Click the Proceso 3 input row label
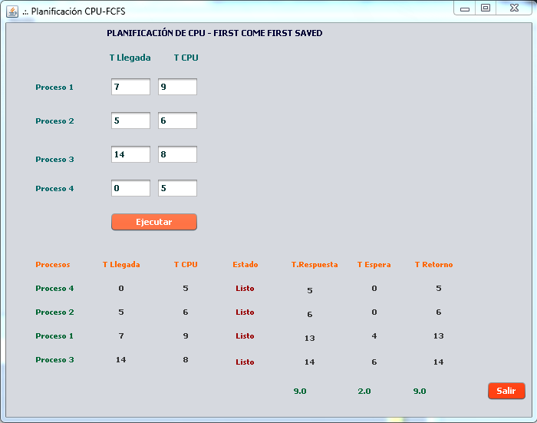 pyautogui.click(x=54, y=160)
